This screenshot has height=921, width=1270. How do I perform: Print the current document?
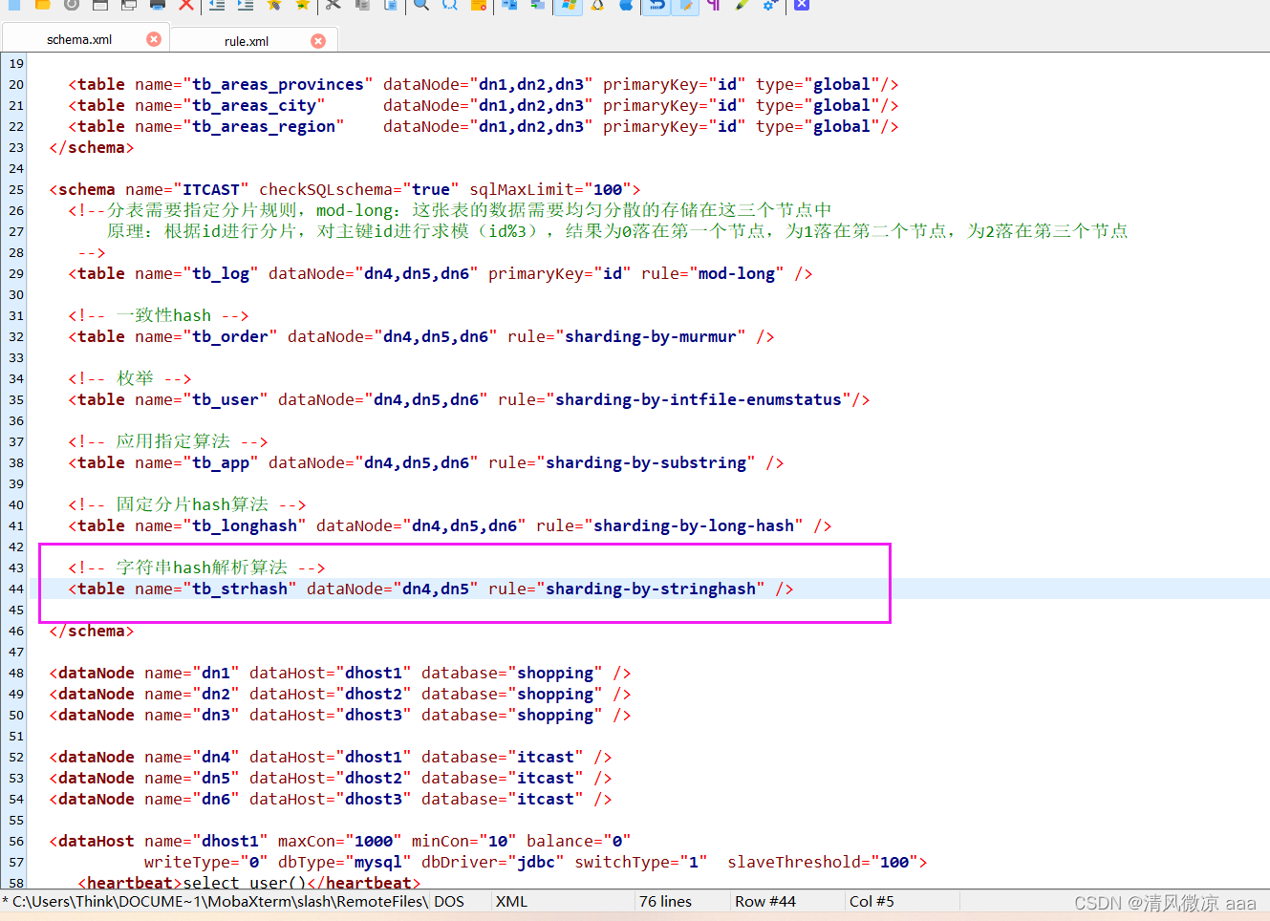pyautogui.click(x=158, y=4)
